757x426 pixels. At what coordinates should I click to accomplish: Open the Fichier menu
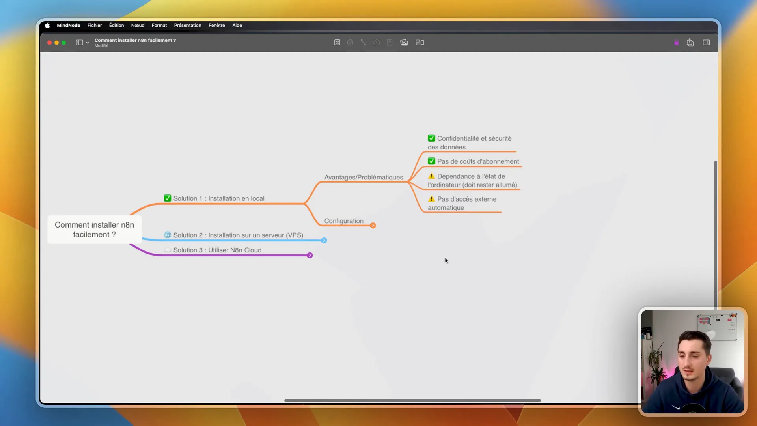point(95,25)
